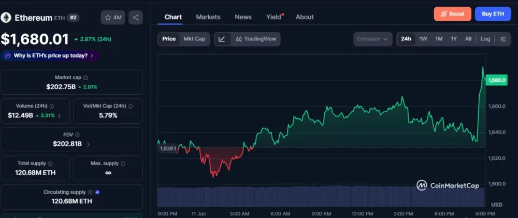This screenshot has width=518, height=218.
Task: Open the share icon button
Action: point(136,18)
